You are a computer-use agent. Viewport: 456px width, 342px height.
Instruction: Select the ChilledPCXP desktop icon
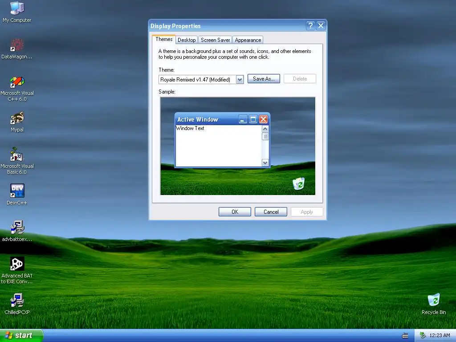pos(17,304)
